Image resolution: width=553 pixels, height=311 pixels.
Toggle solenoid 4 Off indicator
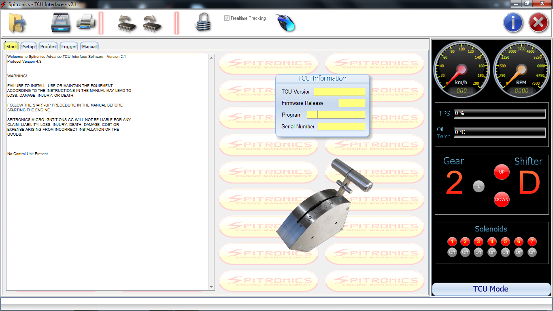492,252
